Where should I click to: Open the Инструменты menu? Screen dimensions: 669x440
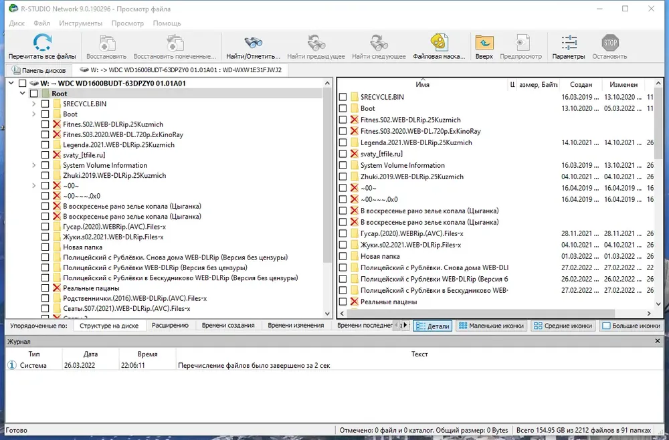pyautogui.click(x=81, y=23)
